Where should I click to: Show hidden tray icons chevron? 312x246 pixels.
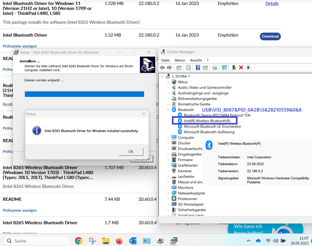tap(248, 241)
